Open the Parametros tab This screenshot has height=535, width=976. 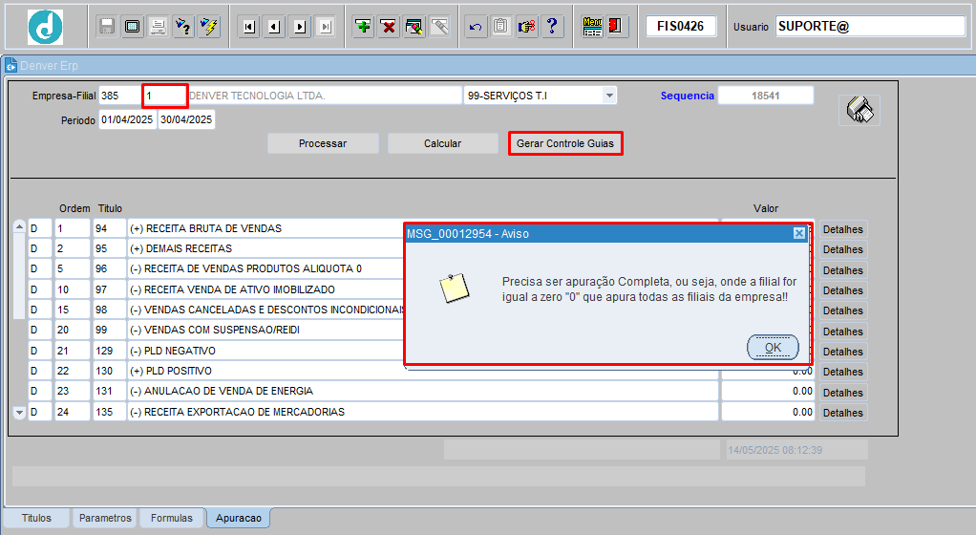(x=105, y=518)
